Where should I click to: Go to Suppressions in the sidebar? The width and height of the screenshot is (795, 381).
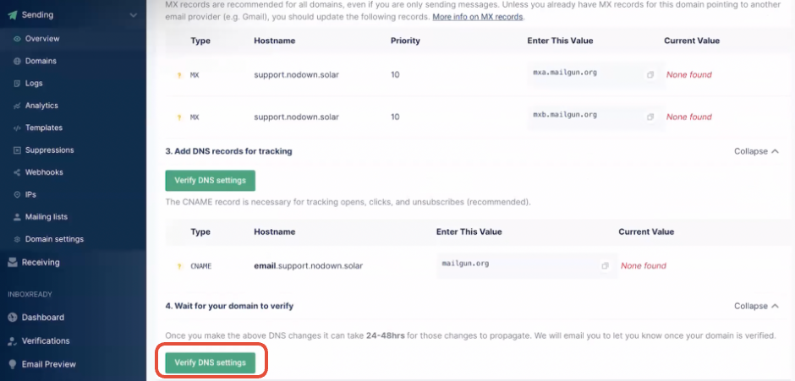point(49,150)
